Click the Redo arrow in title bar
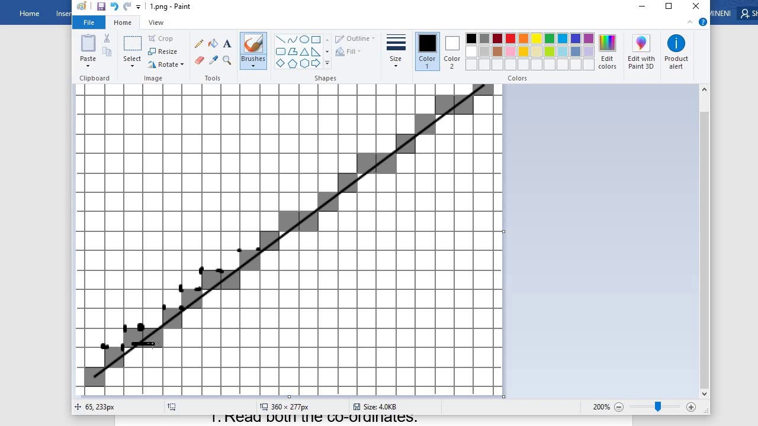 127,7
